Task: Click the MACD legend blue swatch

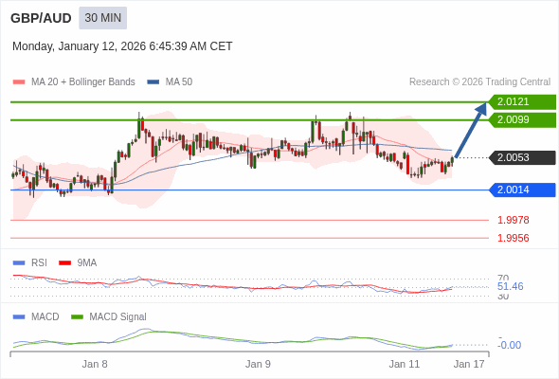Action: [19, 316]
